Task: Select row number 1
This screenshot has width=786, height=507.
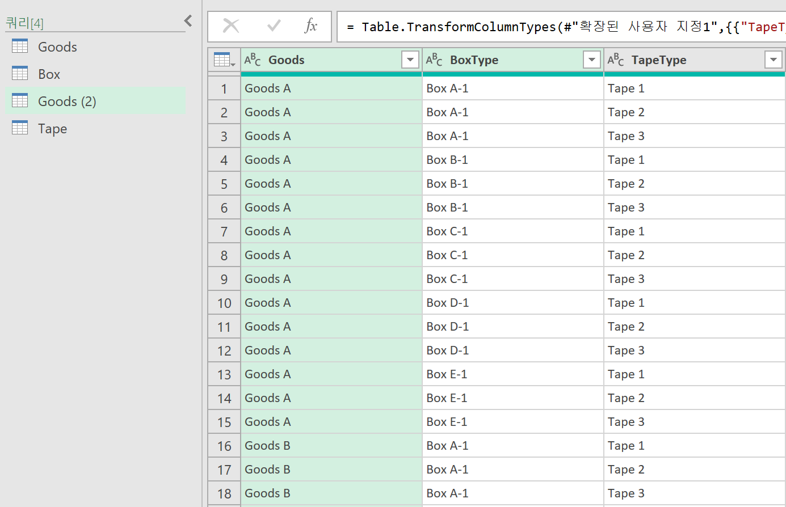Action: point(224,89)
